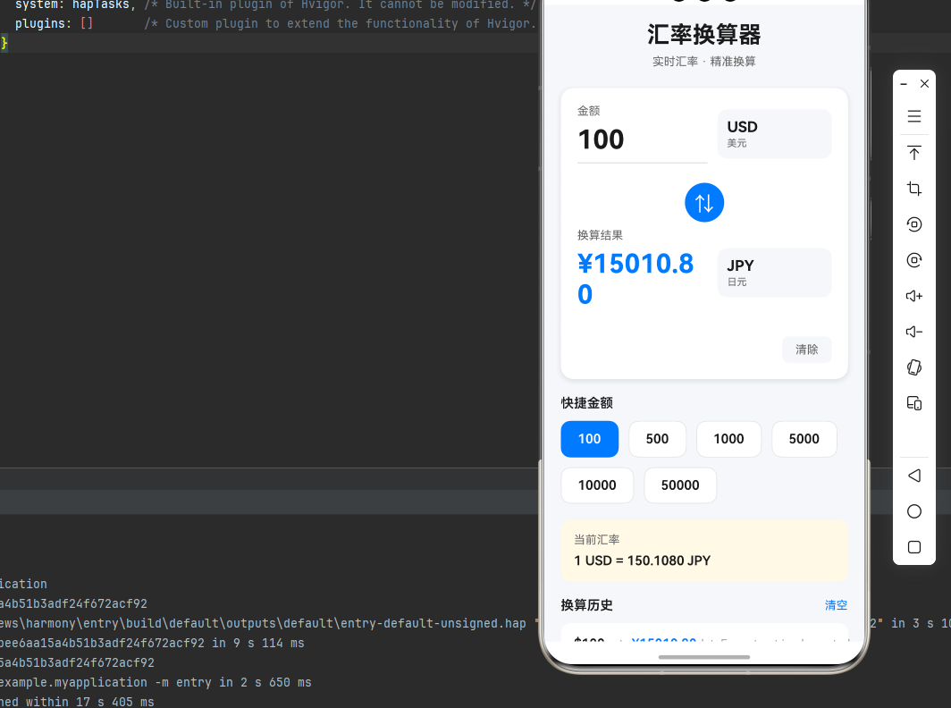Click the 'within 17 s 405 ms' log line

tap(77, 702)
